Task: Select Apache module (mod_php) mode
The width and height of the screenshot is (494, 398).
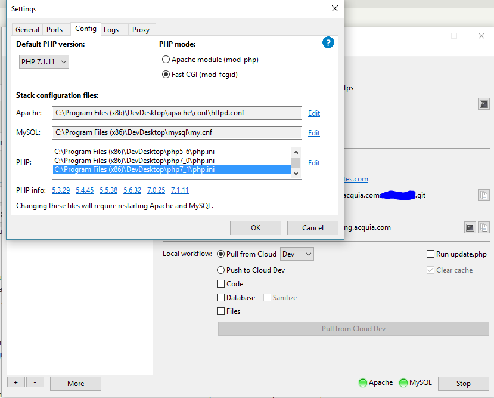Action: 166,60
